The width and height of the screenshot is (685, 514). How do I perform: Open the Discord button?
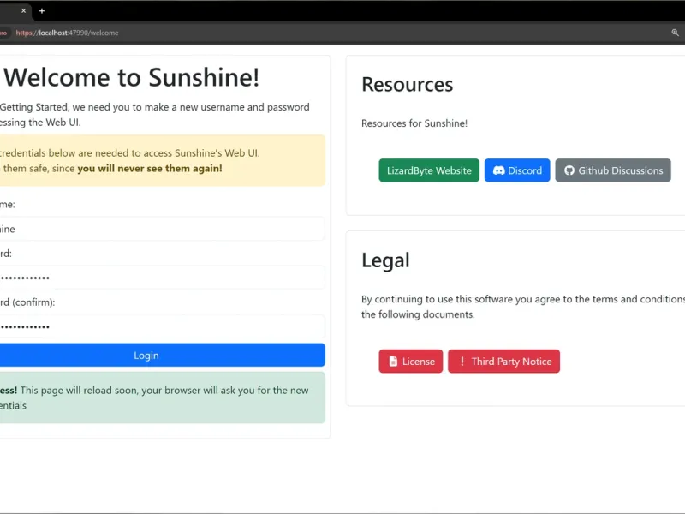click(x=517, y=170)
